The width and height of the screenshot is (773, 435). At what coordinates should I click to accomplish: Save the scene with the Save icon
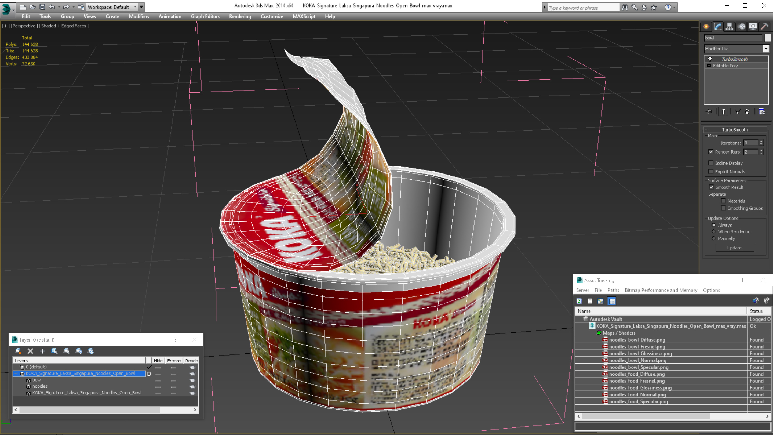pyautogui.click(x=42, y=7)
